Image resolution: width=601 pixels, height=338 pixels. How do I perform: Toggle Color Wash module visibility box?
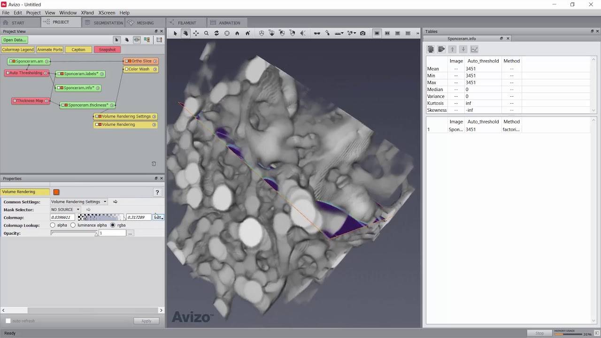click(x=126, y=69)
